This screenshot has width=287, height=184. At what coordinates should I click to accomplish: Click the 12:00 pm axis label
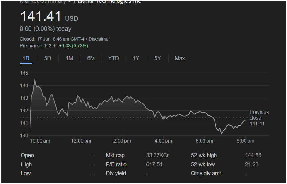[81, 141]
